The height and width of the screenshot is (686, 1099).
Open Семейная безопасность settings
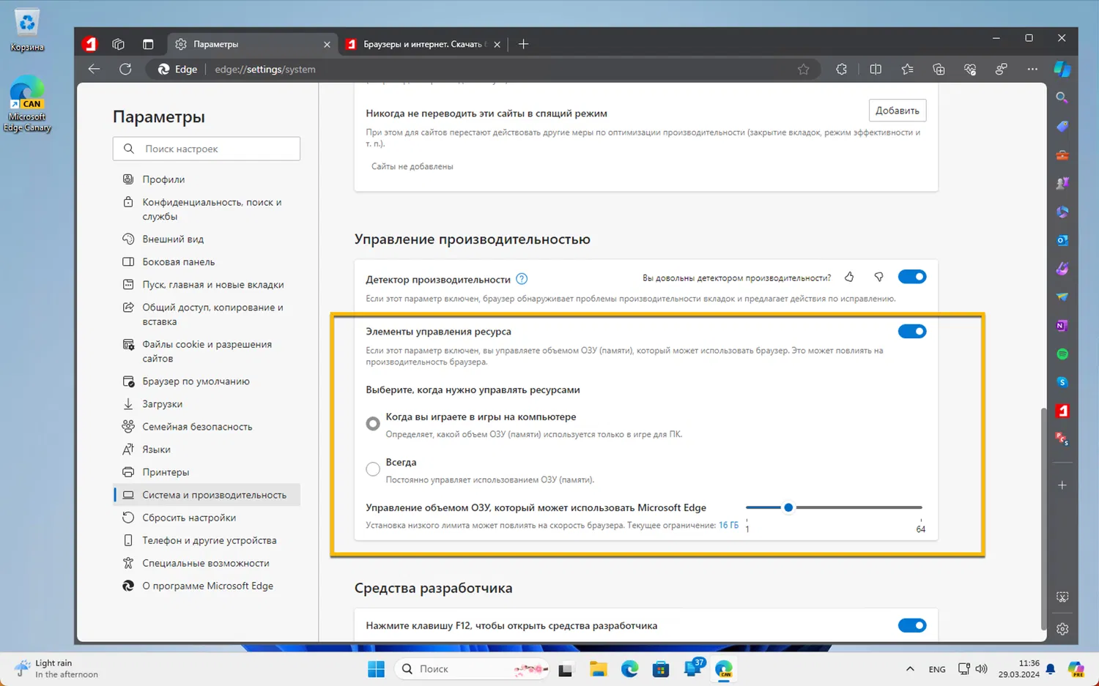tap(207, 427)
